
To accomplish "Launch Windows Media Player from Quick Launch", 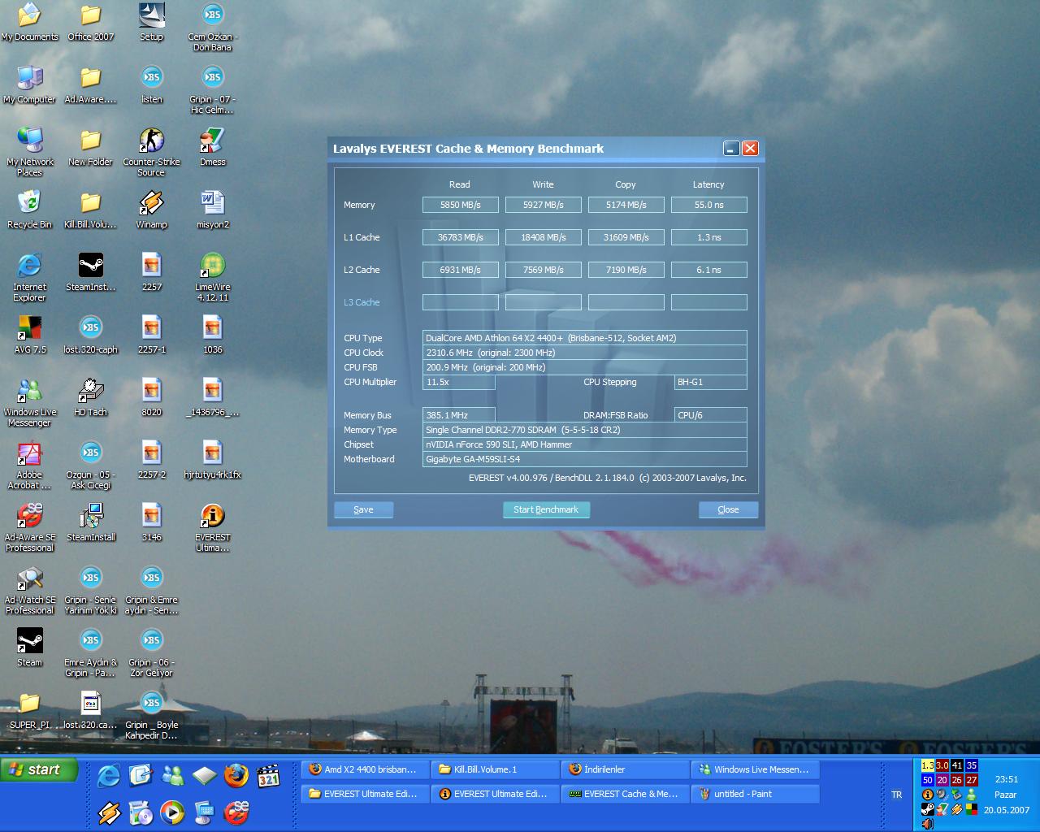I will (x=172, y=812).
